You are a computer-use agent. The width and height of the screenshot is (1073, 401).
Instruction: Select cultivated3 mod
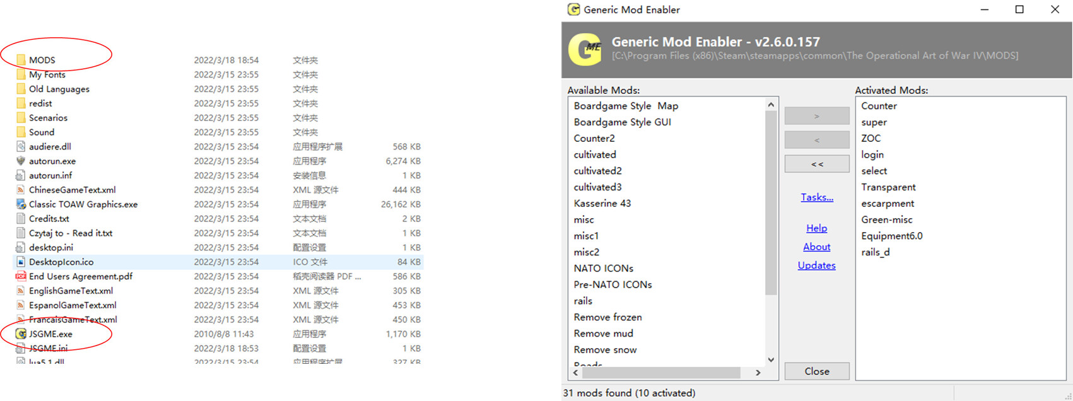point(597,187)
